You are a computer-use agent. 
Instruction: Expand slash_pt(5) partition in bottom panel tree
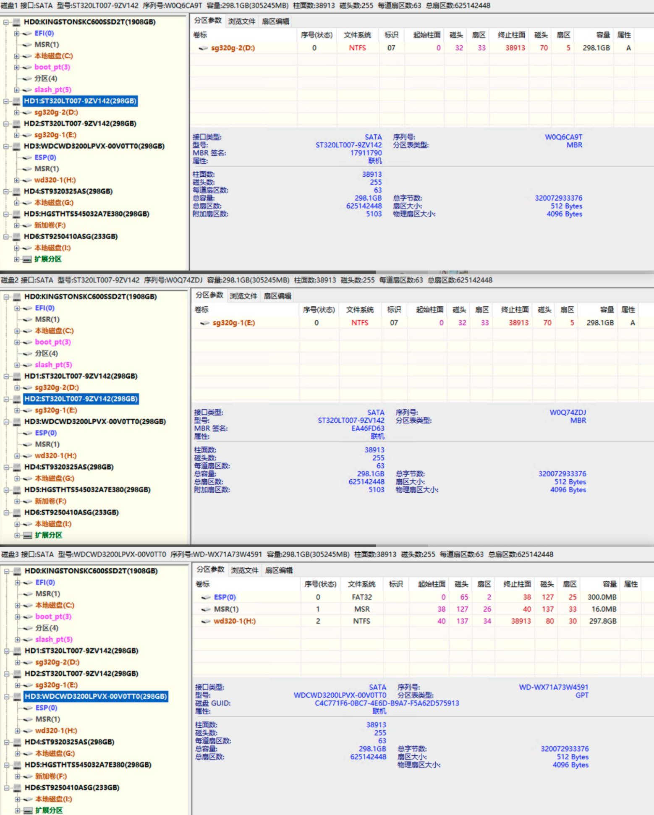pyautogui.click(x=17, y=640)
